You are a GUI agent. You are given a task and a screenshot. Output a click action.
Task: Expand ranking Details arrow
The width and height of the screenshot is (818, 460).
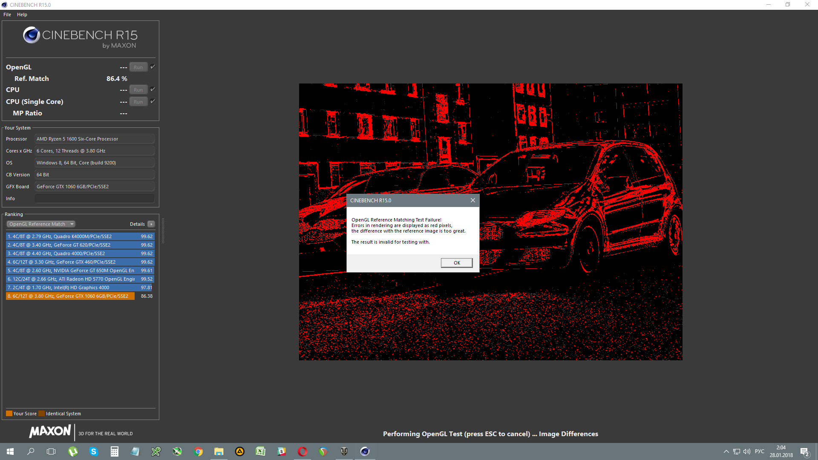click(x=151, y=224)
